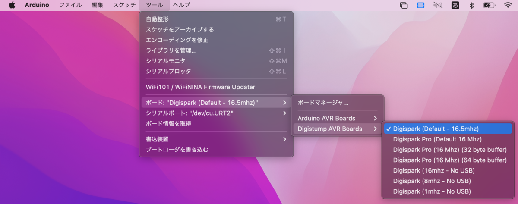Select スケッチをアーカイブする
Image resolution: width=518 pixels, height=204 pixels.
click(216, 29)
